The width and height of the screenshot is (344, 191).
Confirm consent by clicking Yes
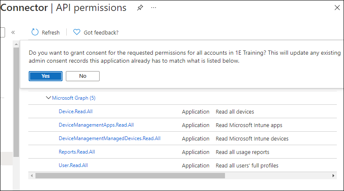pos(46,76)
